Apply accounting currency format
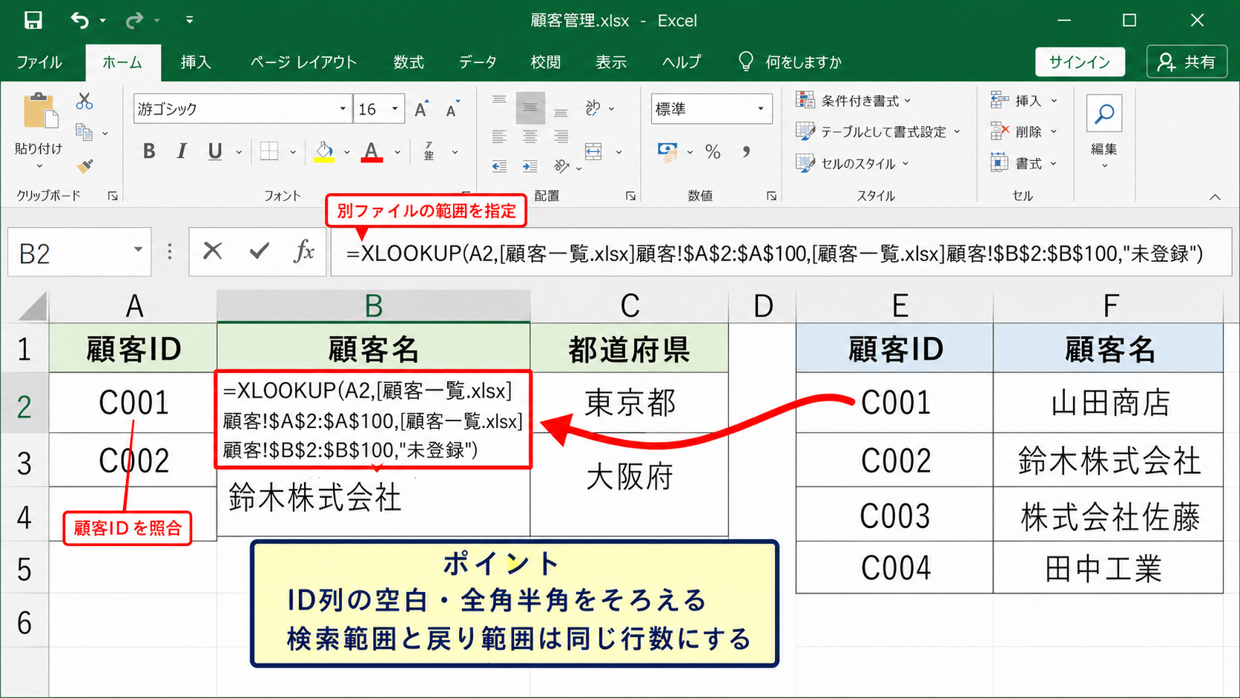Viewport: 1240px width, 698px height. point(667,151)
